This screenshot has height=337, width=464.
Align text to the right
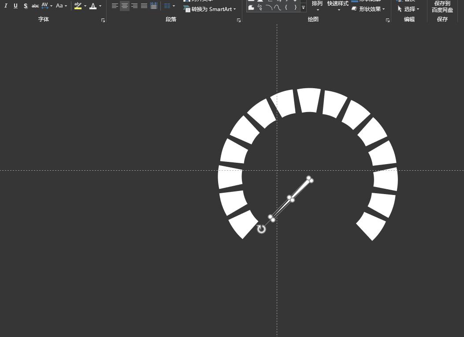point(134,6)
